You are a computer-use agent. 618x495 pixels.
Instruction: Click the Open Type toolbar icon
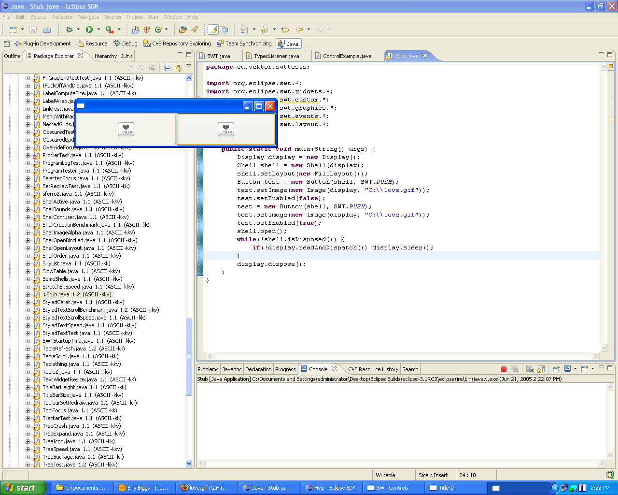tap(183, 29)
